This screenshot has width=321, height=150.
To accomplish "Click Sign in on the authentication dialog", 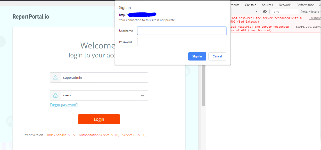I will pos(197,56).
